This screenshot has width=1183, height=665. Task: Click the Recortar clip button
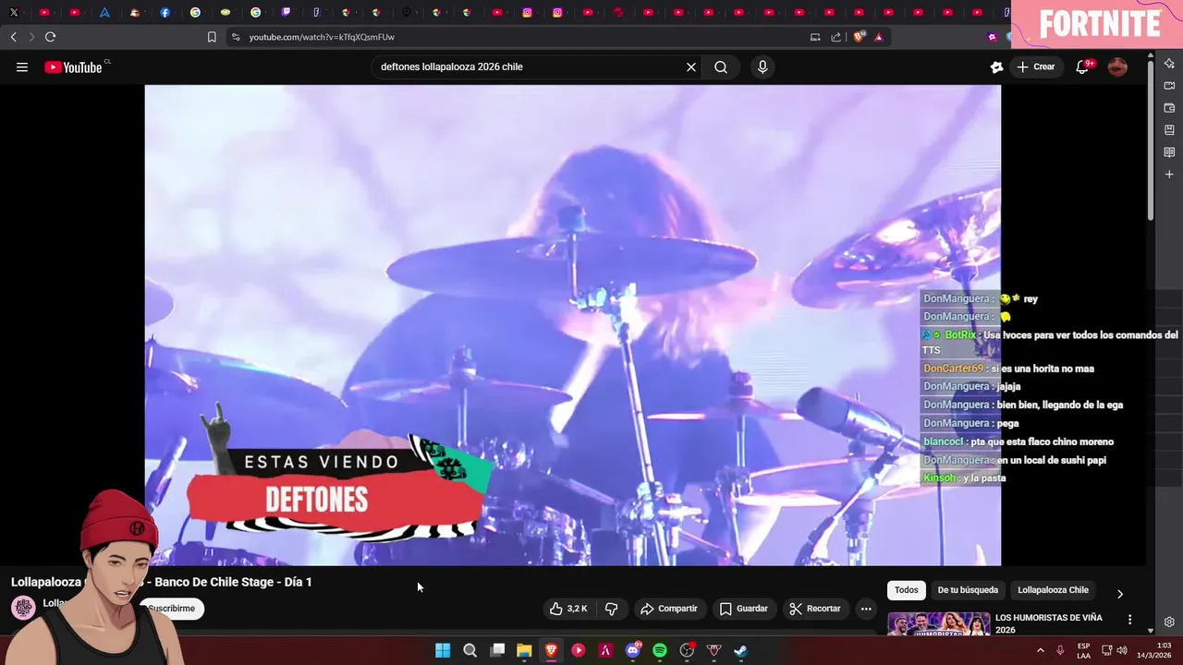click(x=815, y=609)
